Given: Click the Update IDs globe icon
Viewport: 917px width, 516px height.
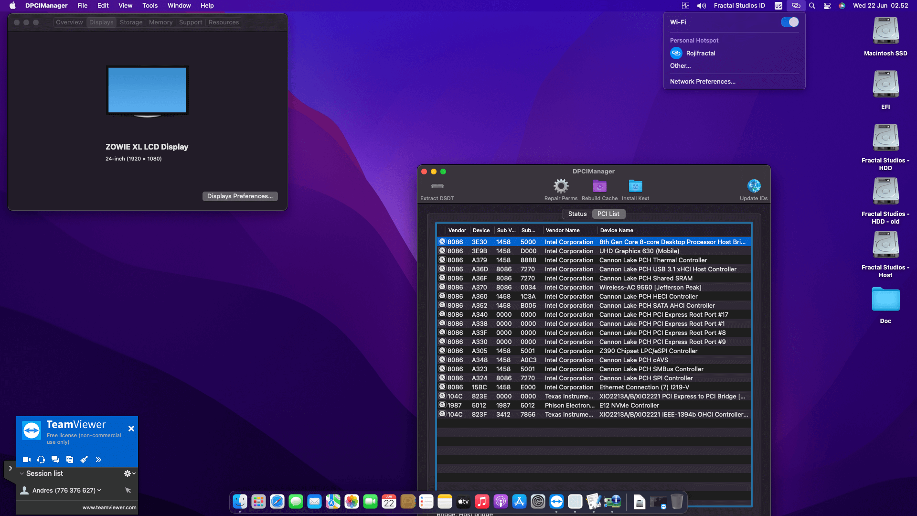Looking at the screenshot, I should click(x=754, y=186).
